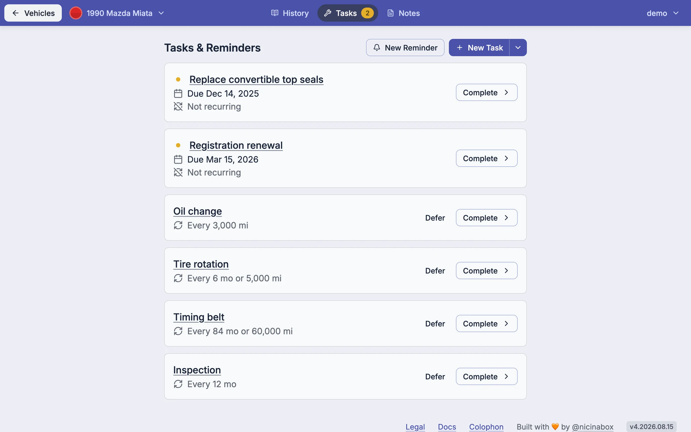Click the book icon beside History
Viewport: 691px width, 432px height.
pyautogui.click(x=275, y=13)
